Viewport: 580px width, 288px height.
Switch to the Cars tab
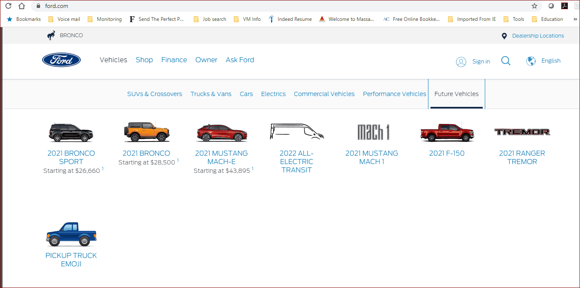click(x=246, y=94)
